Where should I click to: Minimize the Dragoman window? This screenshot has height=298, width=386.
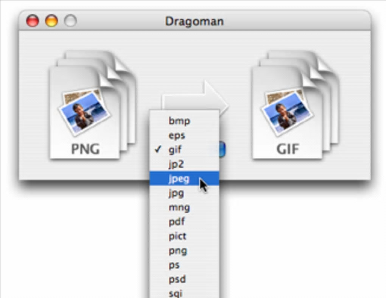coord(51,21)
